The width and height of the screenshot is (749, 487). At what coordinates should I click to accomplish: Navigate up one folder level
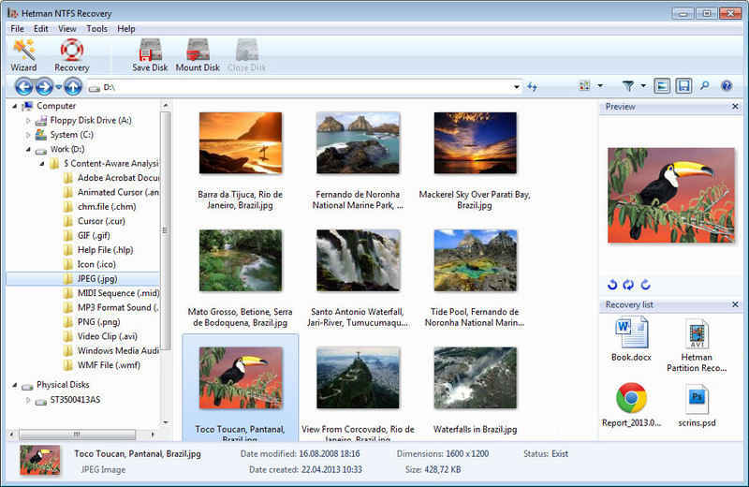73,86
